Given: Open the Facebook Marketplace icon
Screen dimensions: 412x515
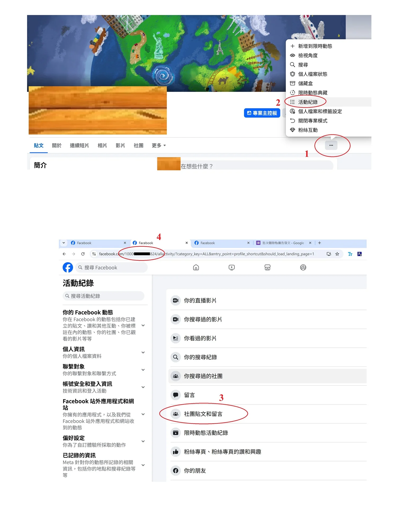Looking at the screenshot, I should coord(267,267).
